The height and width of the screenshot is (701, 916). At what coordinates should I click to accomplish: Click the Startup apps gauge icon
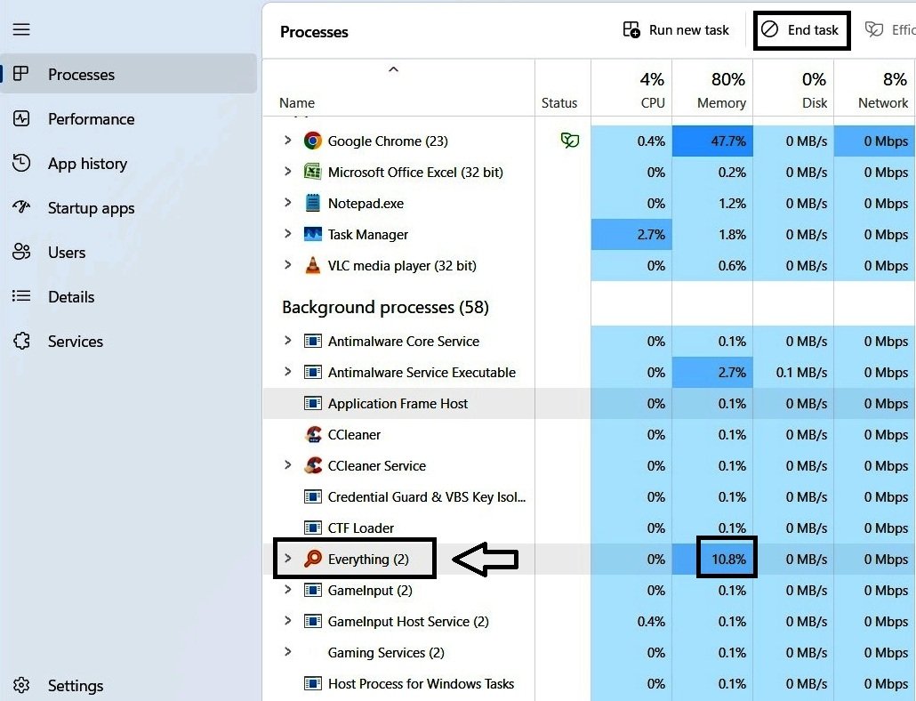(x=21, y=207)
